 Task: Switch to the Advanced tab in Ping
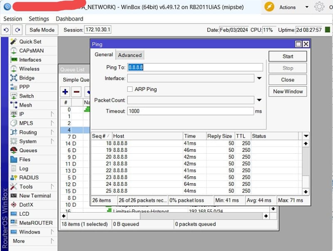pos(130,55)
